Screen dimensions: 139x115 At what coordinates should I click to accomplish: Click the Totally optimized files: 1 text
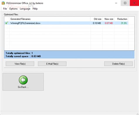[19, 53]
